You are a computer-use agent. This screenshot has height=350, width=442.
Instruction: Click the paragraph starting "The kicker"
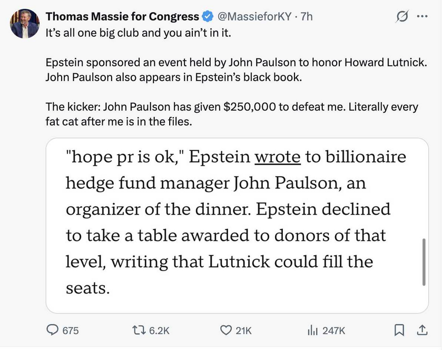point(232,114)
